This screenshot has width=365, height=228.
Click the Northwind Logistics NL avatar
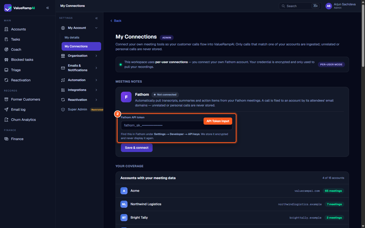pyautogui.click(x=124, y=204)
